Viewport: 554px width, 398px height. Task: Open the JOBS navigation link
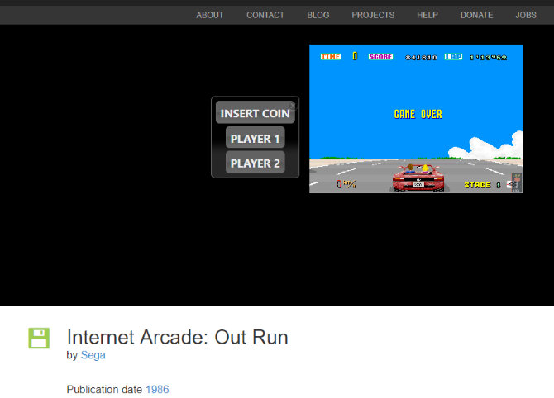tap(526, 15)
